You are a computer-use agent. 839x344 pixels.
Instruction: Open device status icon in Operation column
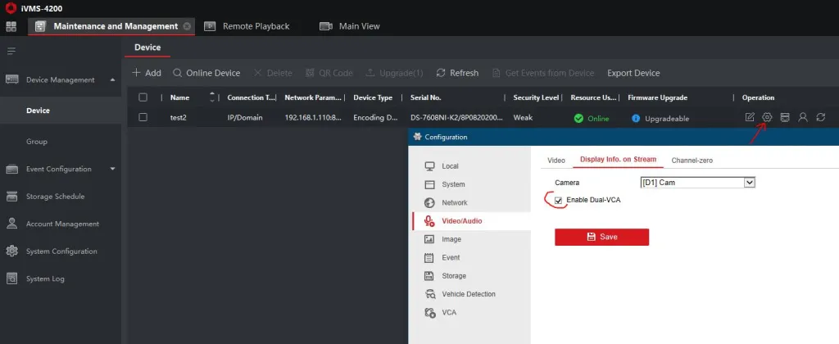pyautogui.click(x=785, y=117)
